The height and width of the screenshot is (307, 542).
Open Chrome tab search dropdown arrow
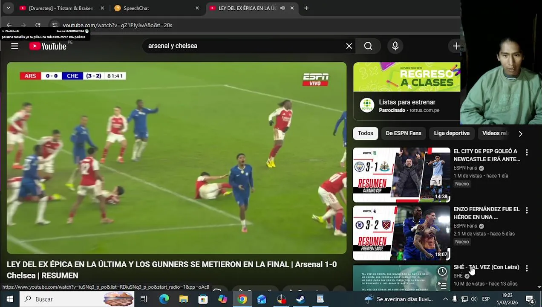point(8,8)
